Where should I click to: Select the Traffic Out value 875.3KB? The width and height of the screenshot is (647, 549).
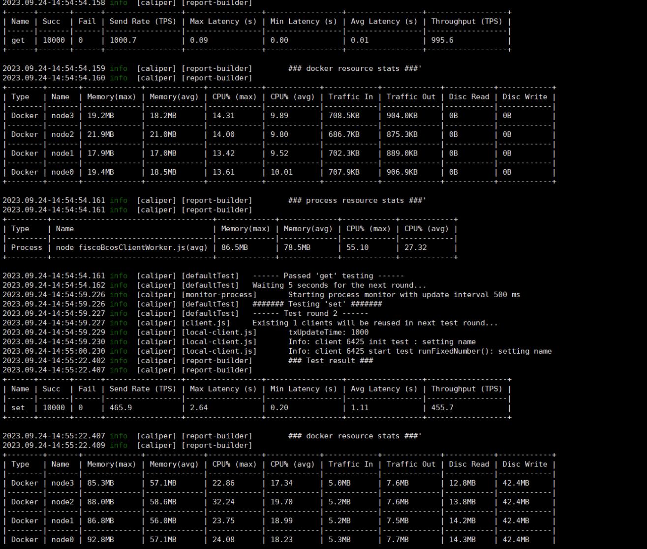click(x=402, y=134)
